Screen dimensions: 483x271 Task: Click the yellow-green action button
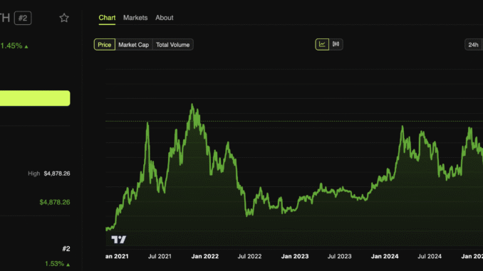coord(35,98)
